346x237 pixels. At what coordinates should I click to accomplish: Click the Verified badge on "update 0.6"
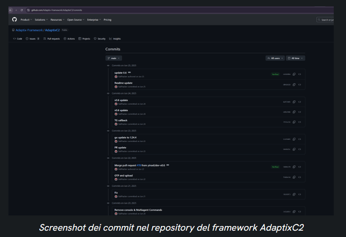coord(275,74)
